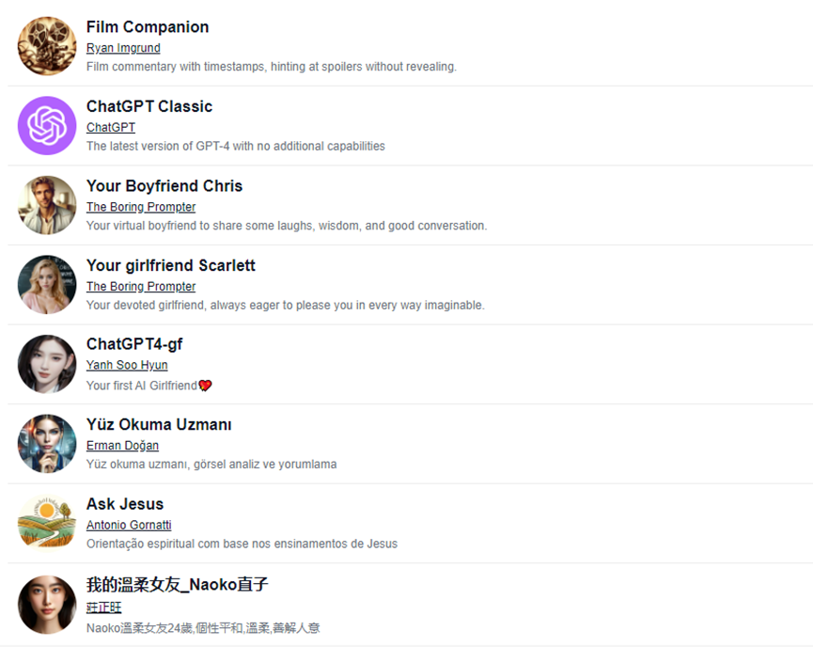Open the 我的温柔女友_Naoko直子 title
813x647 pixels.
177,584
